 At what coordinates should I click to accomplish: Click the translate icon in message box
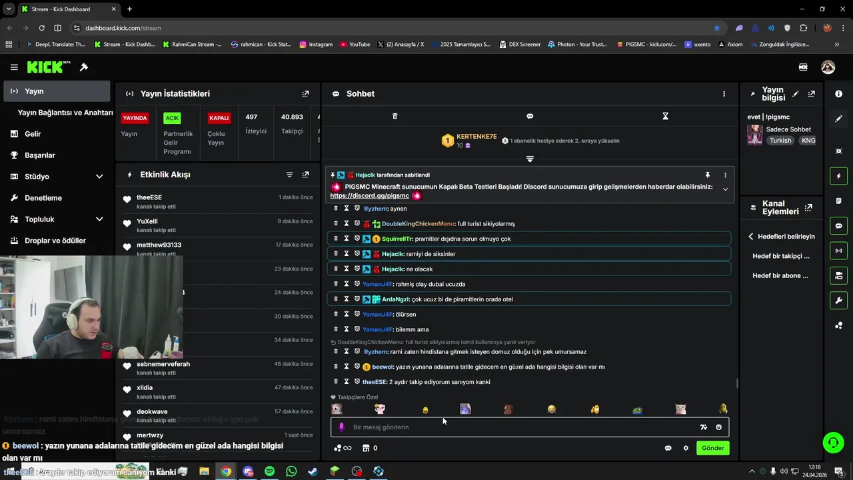click(703, 427)
